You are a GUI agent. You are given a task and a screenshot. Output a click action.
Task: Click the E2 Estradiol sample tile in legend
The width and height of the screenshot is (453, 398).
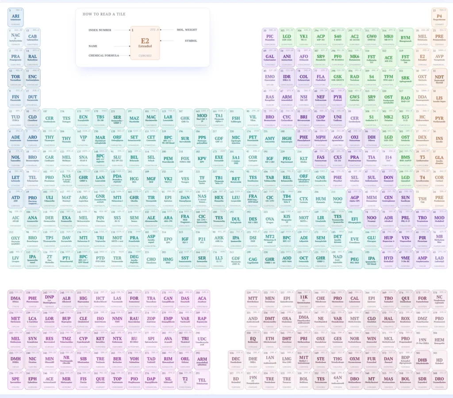(145, 43)
